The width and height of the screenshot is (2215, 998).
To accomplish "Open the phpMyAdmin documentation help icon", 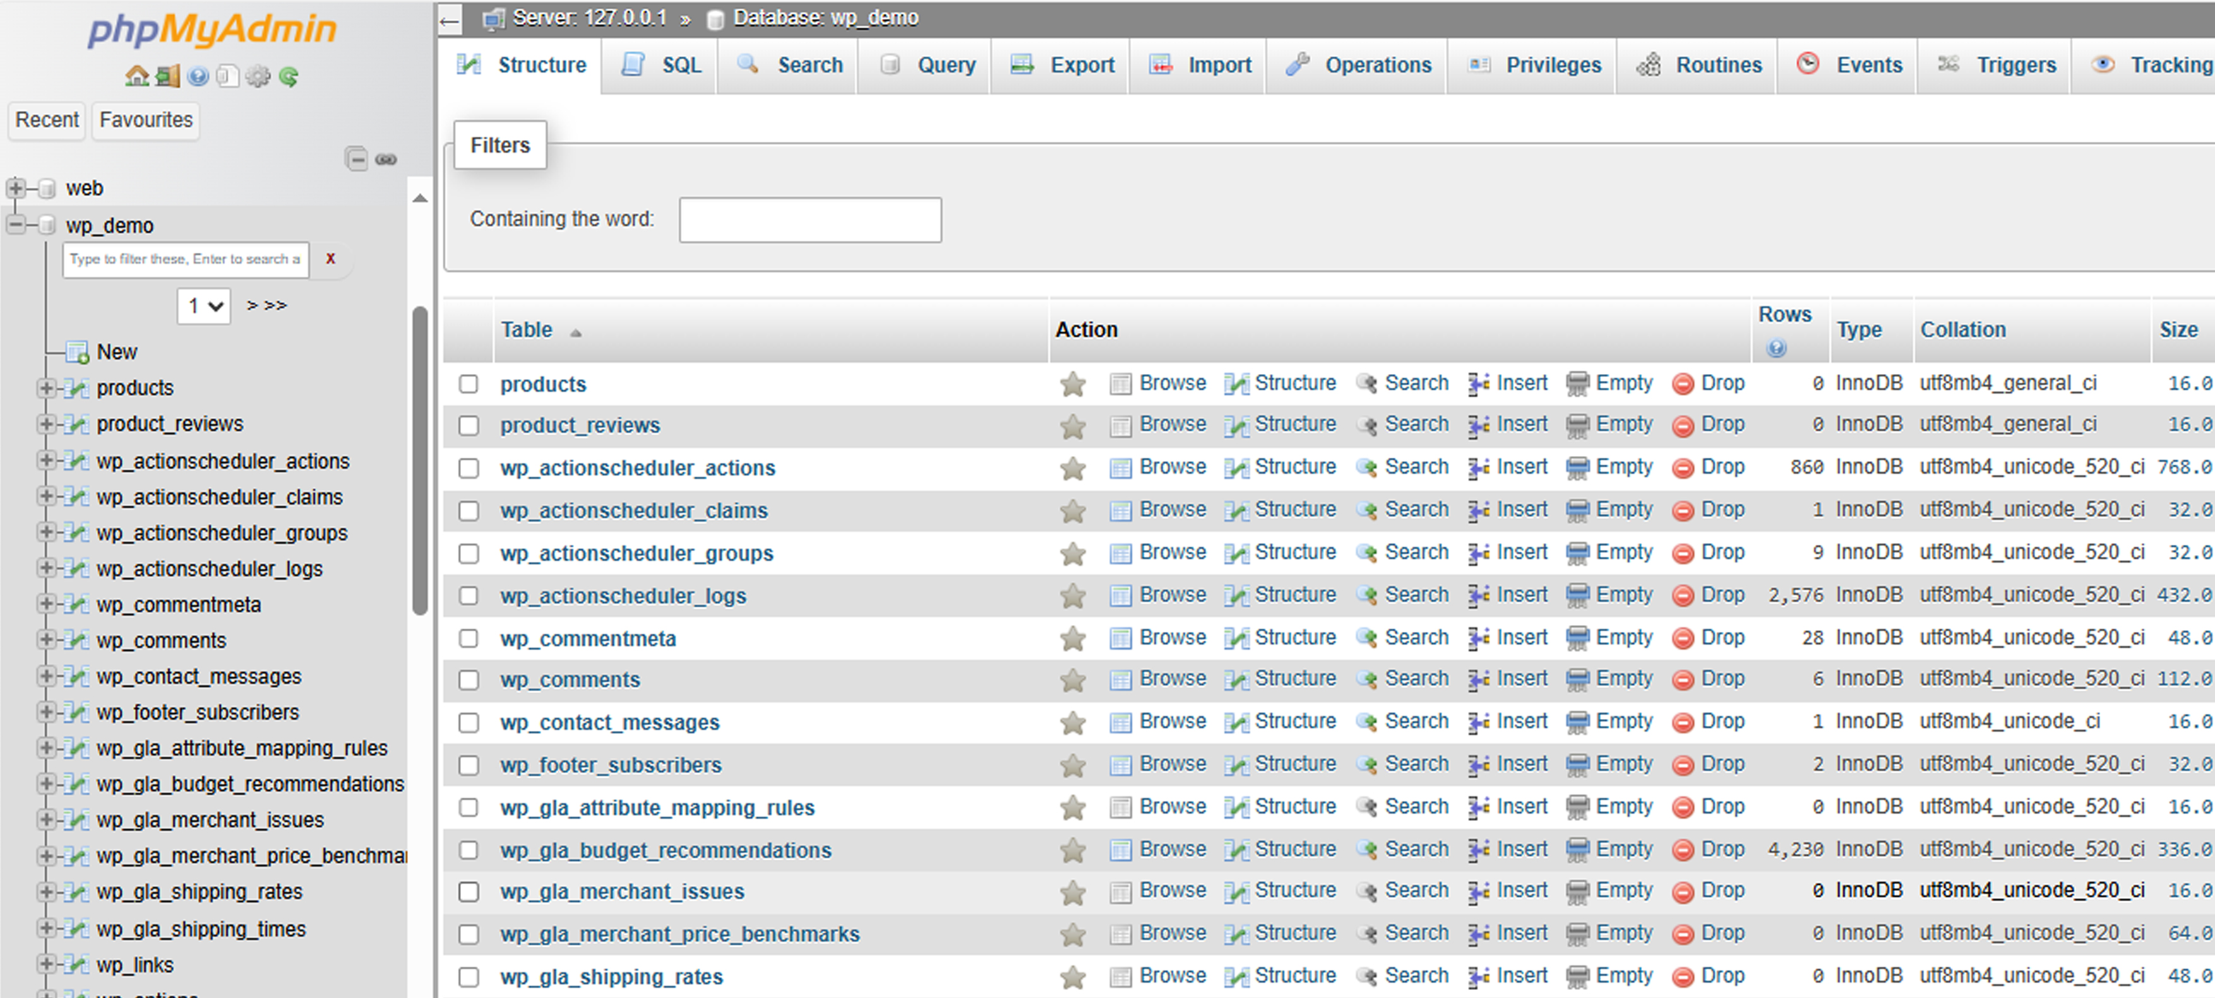I will (198, 76).
